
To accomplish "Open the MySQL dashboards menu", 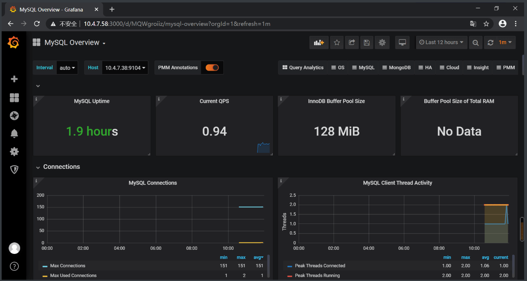I will click(363, 68).
